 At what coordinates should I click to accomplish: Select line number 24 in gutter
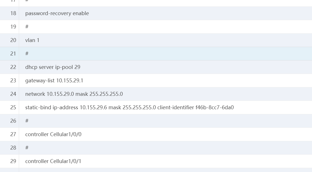pos(13,94)
